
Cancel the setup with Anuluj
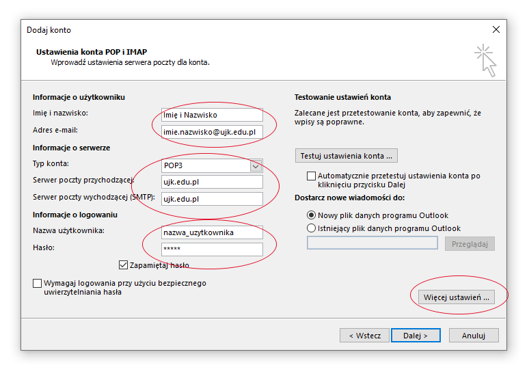473,336
